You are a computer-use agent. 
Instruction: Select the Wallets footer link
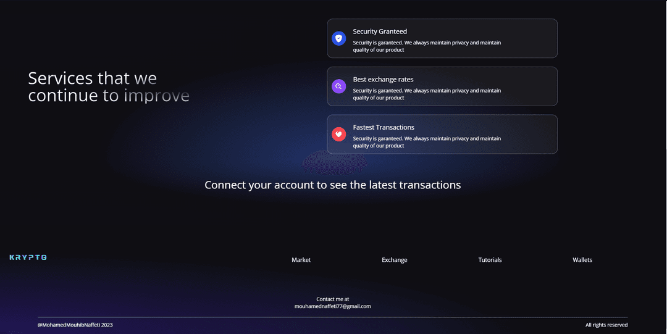(582, 260)
